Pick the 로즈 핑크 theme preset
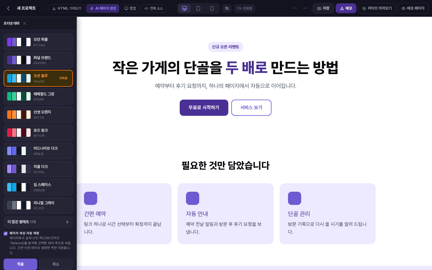432x270 pixels. (x=38, y=133)
